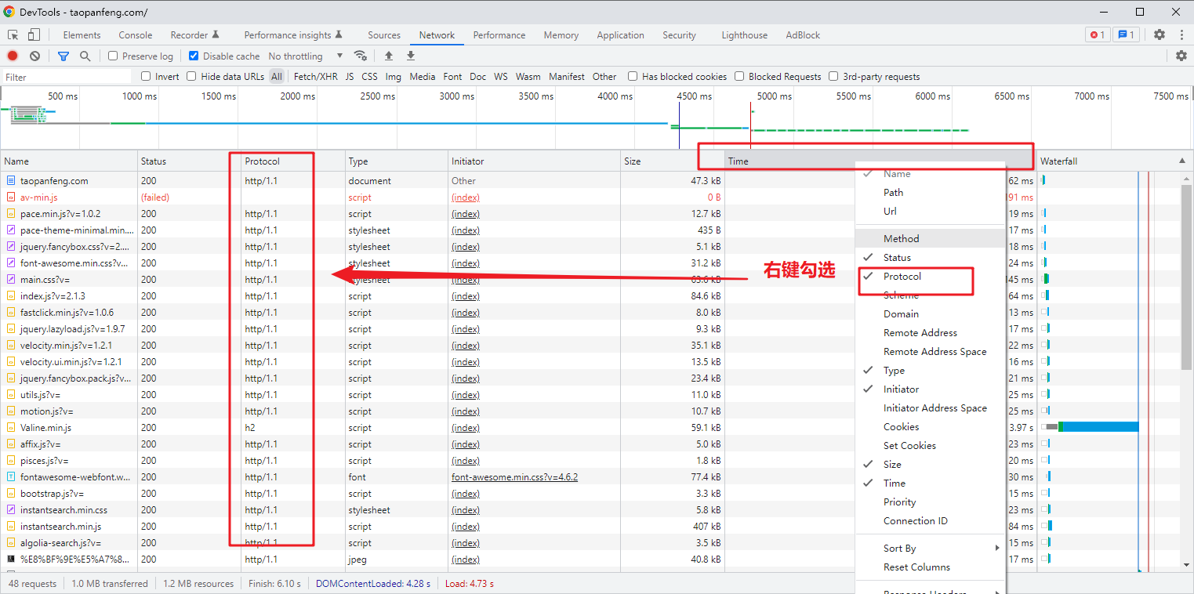
Task: Open the No throttling dropdown
Action: [x=306, y=56]
